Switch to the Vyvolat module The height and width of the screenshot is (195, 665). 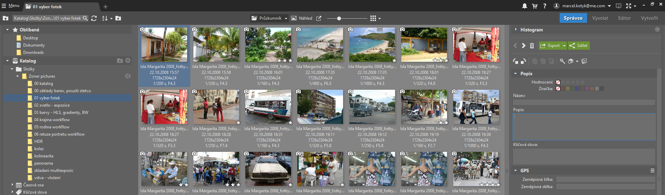coord(600,18)
